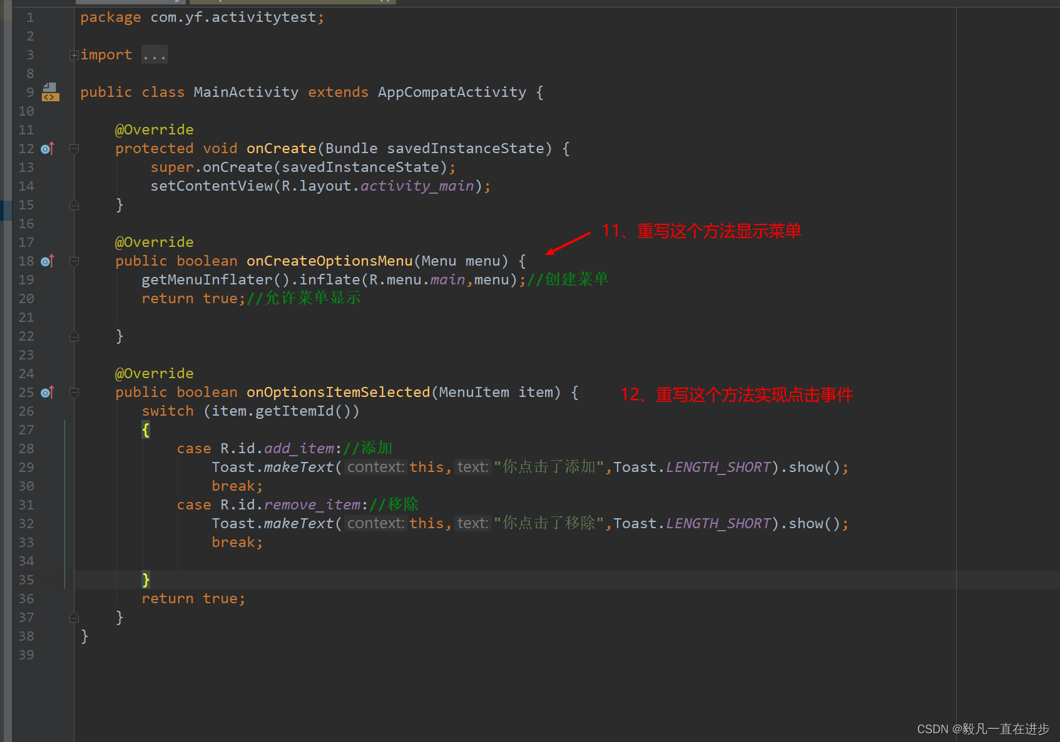Click the @Override annotation on line 24
The width and height of the screenshot is (1060, 742).
click(x=155, y=374)
